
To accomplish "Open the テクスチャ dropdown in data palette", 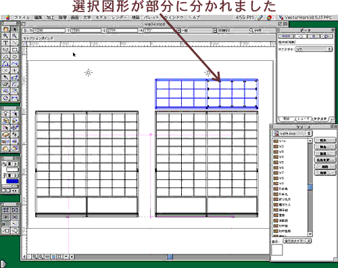I will 314,49.
